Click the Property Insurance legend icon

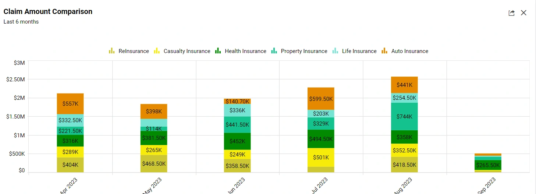(x=274, y=51)
